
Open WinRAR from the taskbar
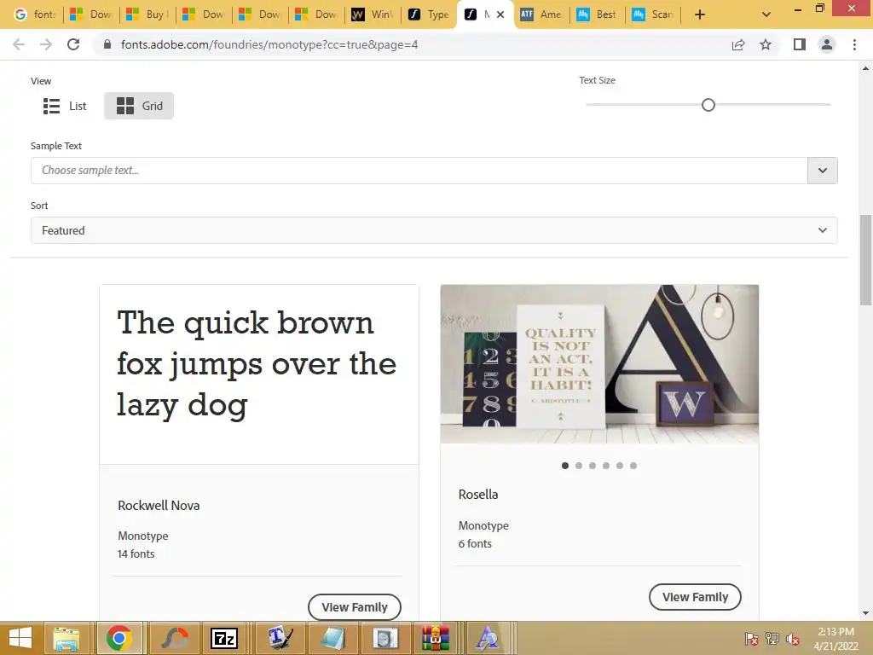click(x=436, y=638)
